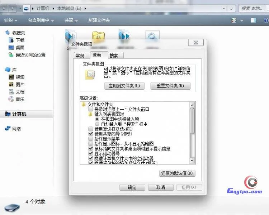Image resolution: width=269 pixels, height=215 pixels.
Task: Toggle the preview pane icon
Action: 253,20
